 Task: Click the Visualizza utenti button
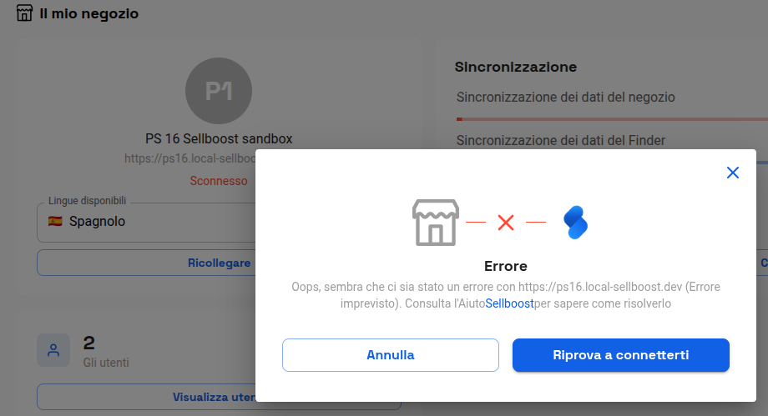point(146,397)
